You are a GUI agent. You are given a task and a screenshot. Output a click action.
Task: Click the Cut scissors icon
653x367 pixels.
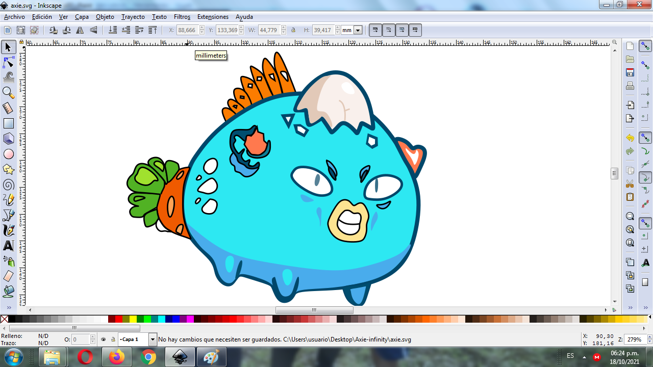630,183
